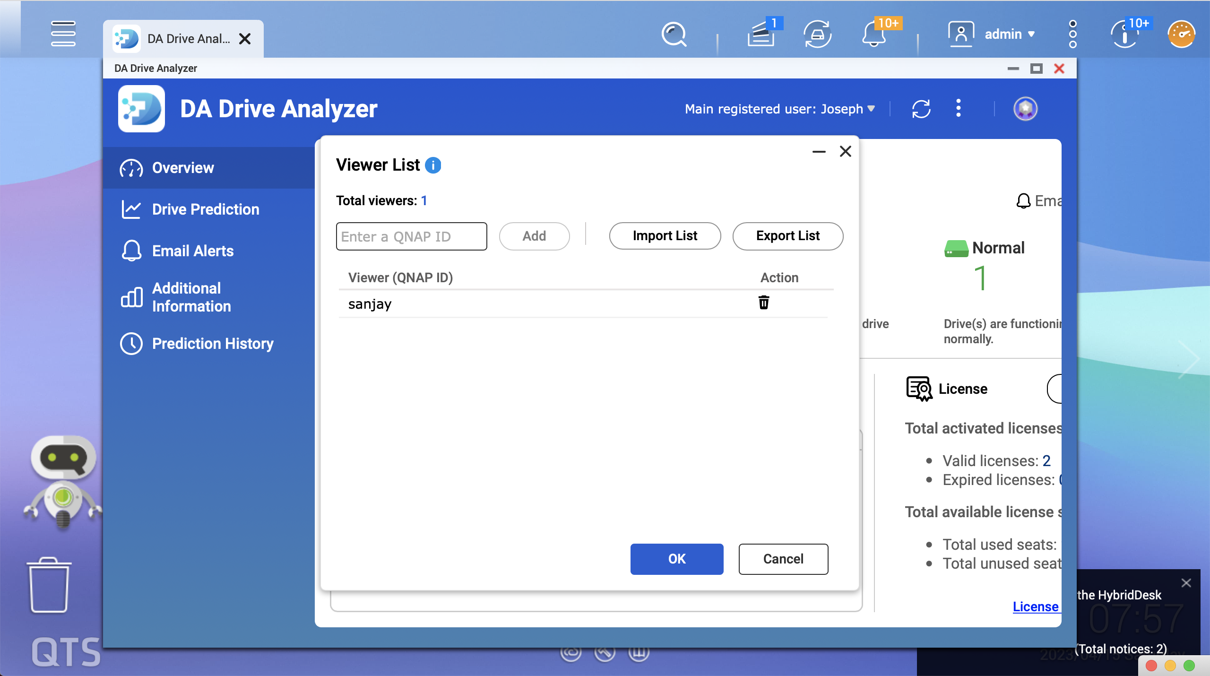The width and height of the screenshot is (1210, 676).
Task: Click the License certificate icon
Action: pos(919,389)
